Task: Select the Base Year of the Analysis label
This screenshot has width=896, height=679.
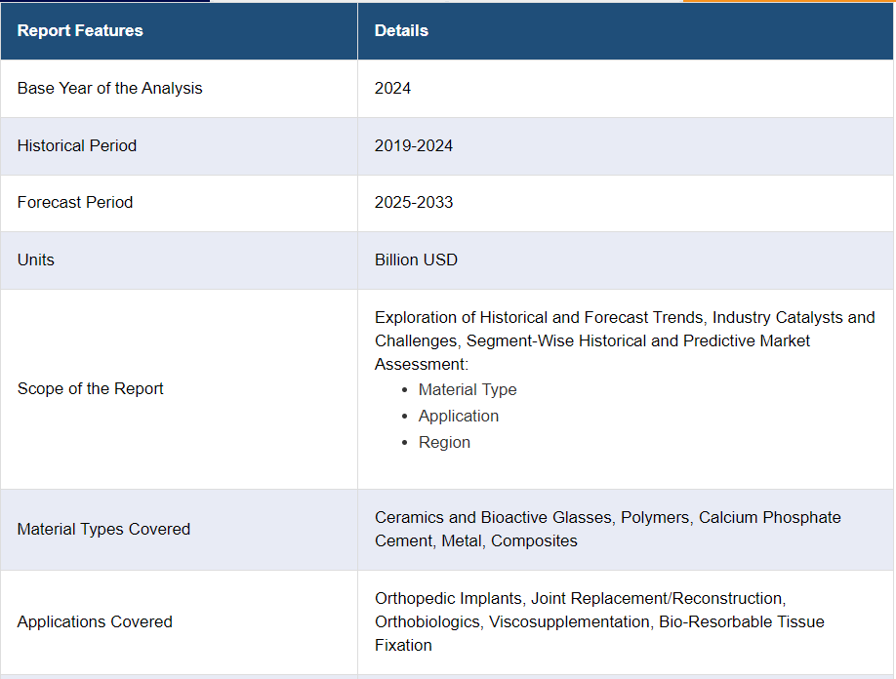Action: pyautogui.click(x=109, y=88)
